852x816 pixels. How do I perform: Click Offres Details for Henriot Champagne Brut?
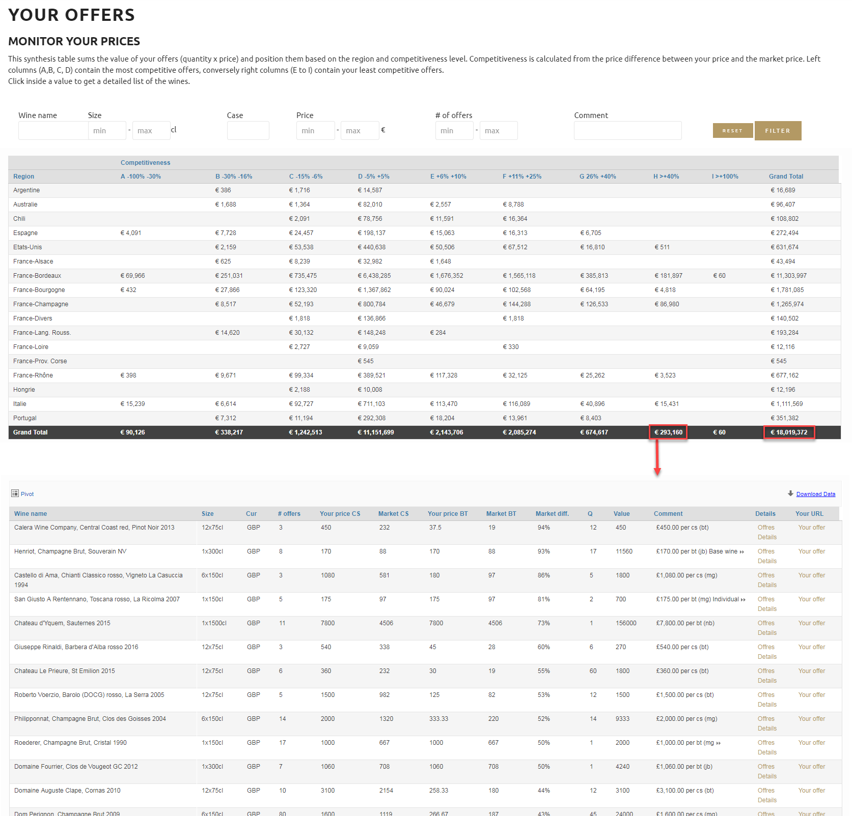767,557
